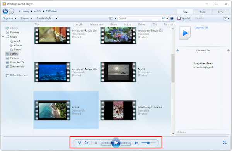The image size is (232, 151).
Task: Open the Unsaved list link
Action: [201, 27]
